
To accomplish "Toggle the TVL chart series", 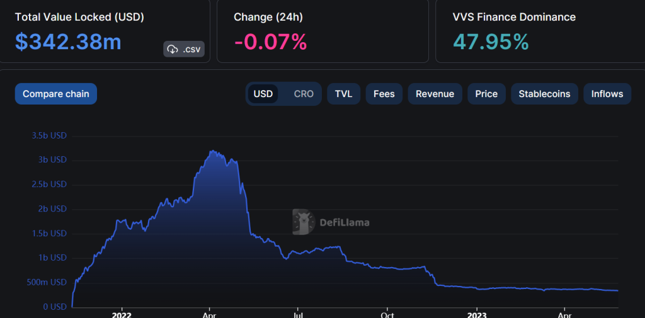I will tap(343, 94).
